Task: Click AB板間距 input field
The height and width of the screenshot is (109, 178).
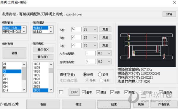Action: [91, 53]
